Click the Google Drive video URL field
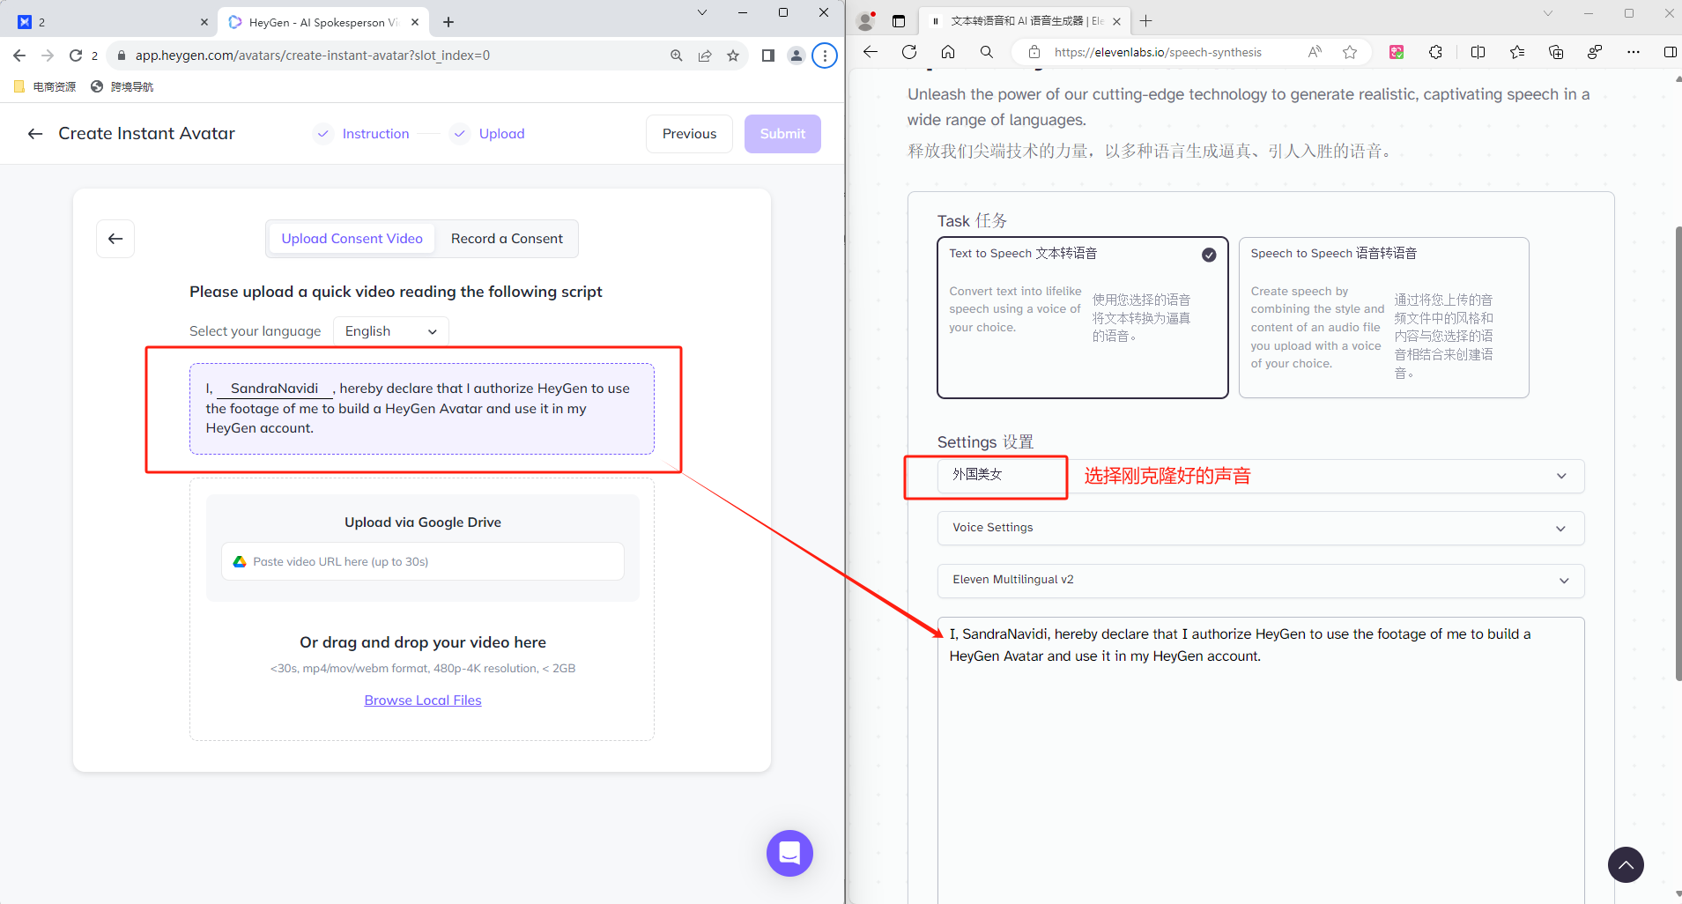 click(423, 561)
